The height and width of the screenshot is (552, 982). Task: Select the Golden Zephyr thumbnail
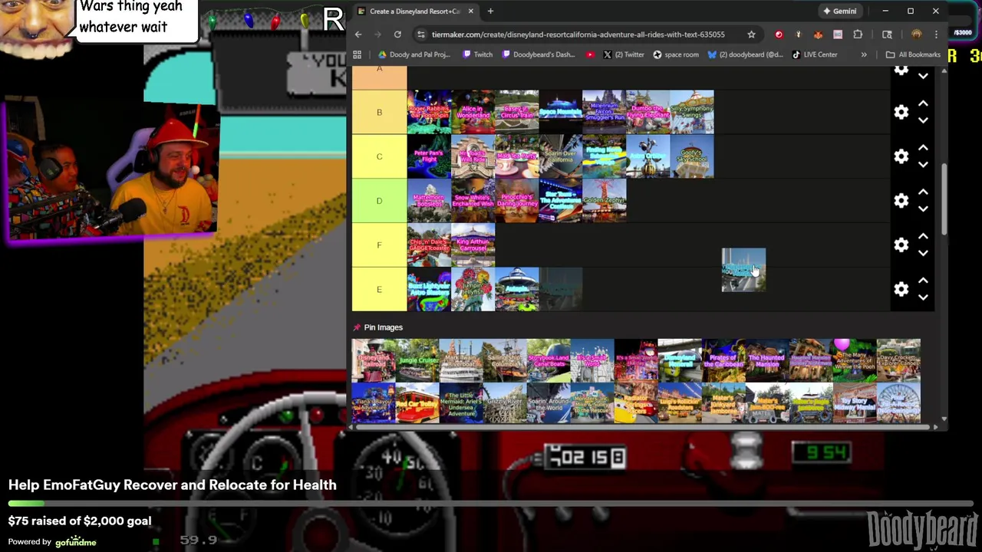[604, 201]
